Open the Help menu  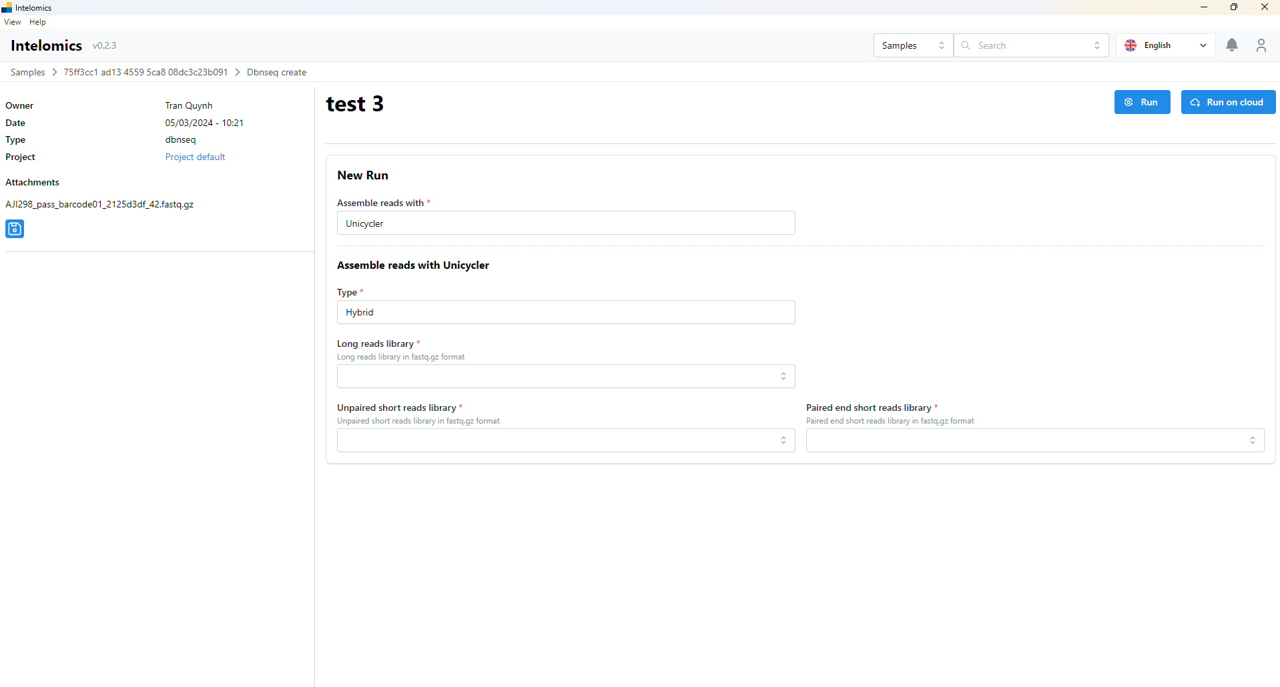click(37, 22)
